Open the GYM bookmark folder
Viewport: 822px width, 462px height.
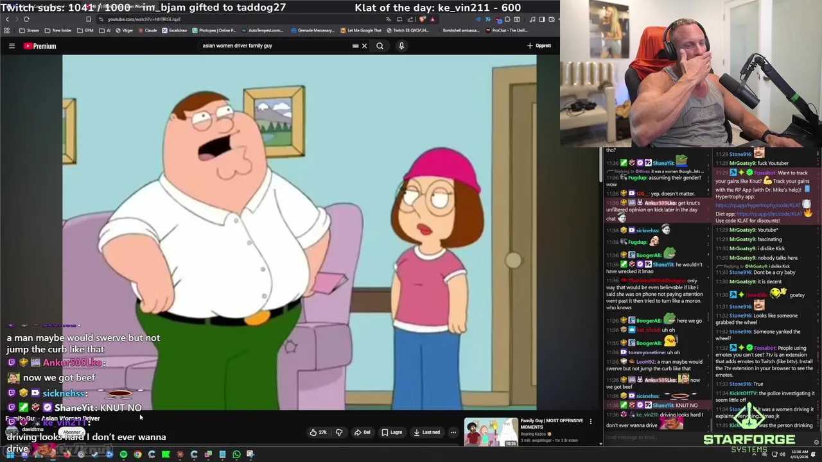coord(86,30)
